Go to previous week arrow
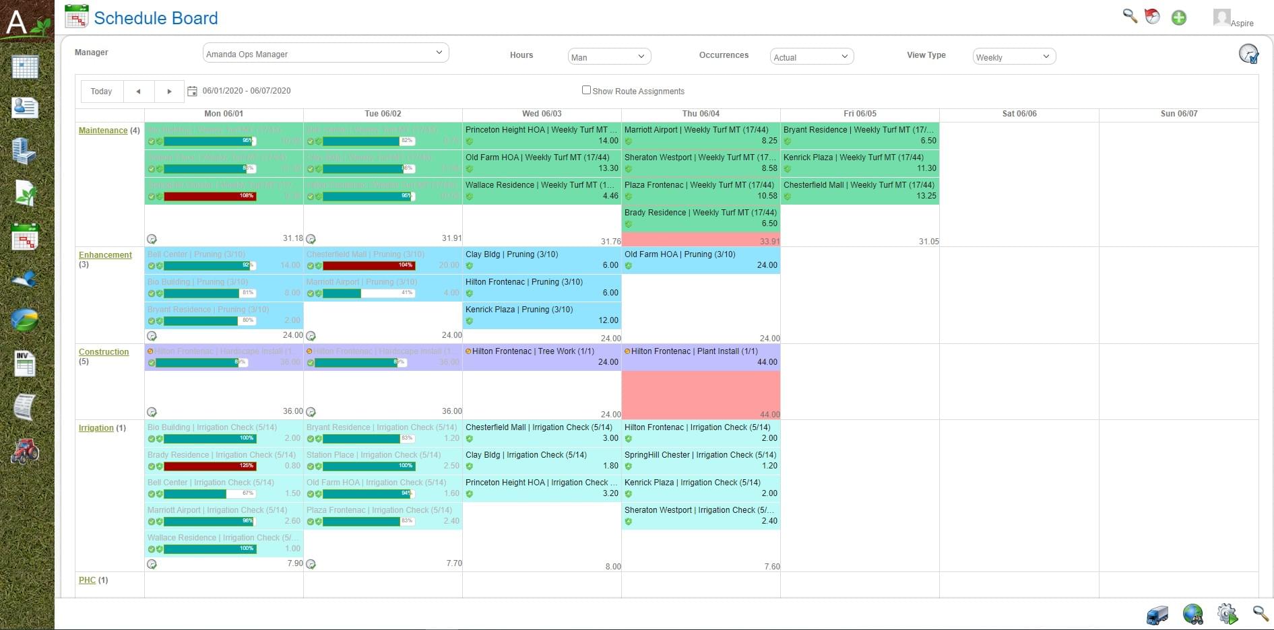 [x=138, y=91]
